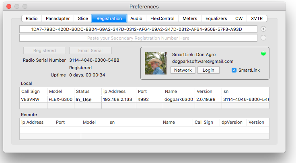Screen dimensions: 296x163
Task: Open the Audio preferences tab
Action: pos(136,18)
